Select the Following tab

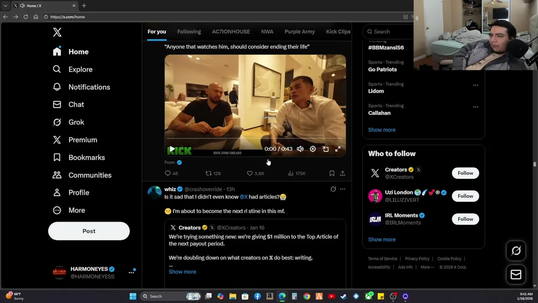189,32
